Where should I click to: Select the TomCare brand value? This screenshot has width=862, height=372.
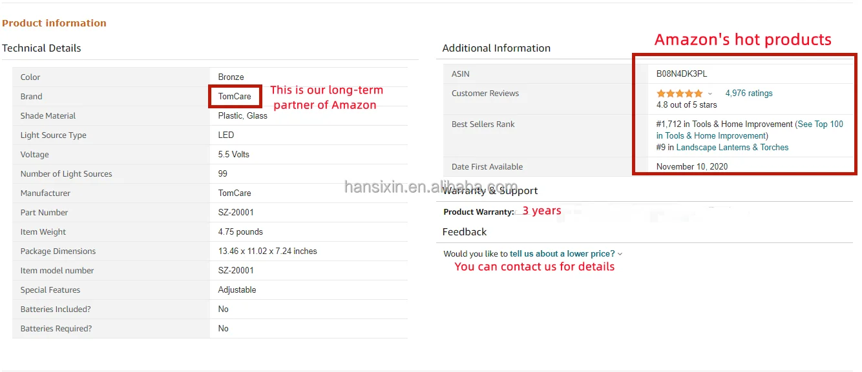[x=235, y=97]
